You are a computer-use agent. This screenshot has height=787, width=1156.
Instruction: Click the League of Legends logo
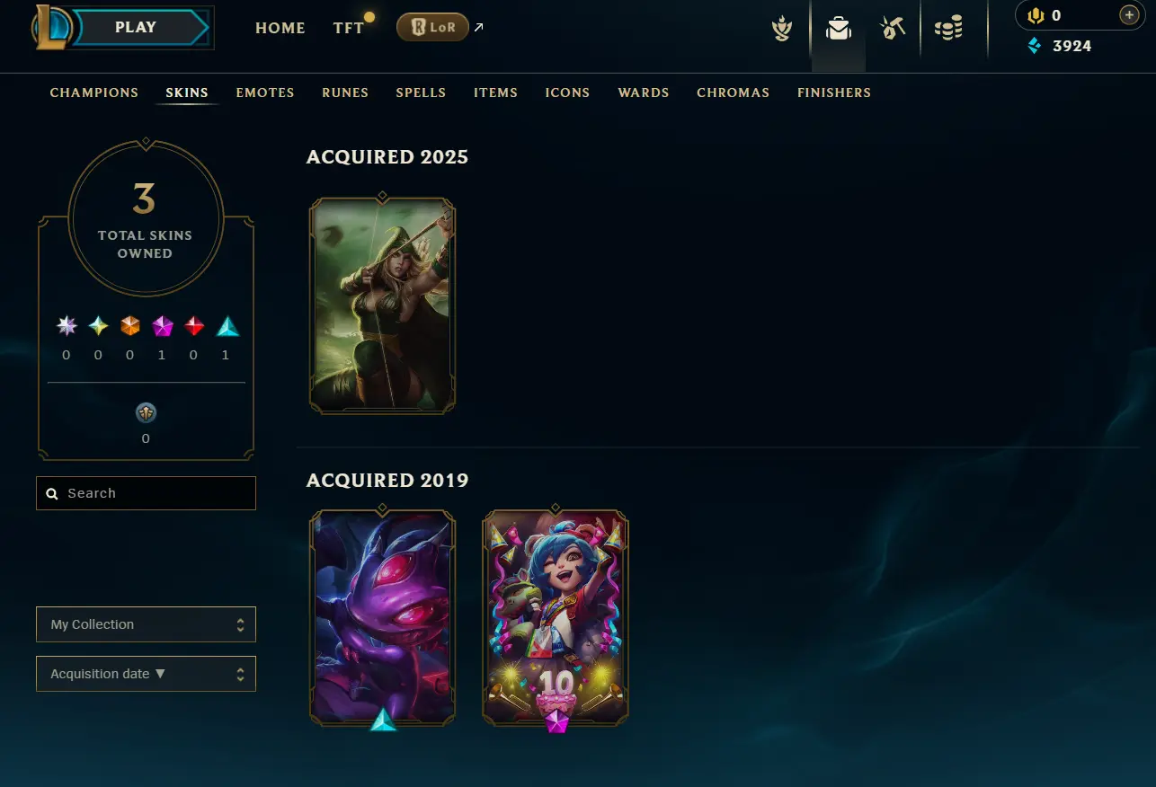pyautogui.click(x=50, y=27)
